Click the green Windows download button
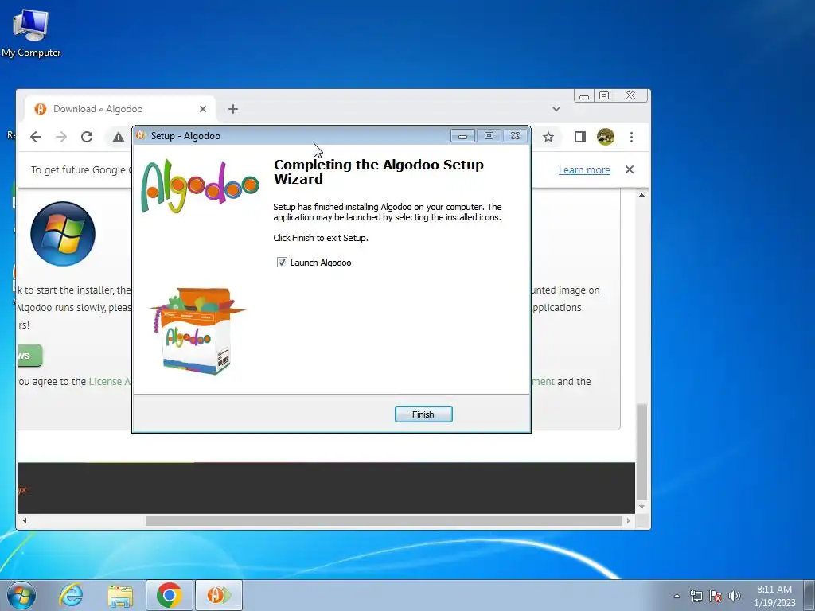Viewport: 815px width, 611px height. tap(30, 356)
